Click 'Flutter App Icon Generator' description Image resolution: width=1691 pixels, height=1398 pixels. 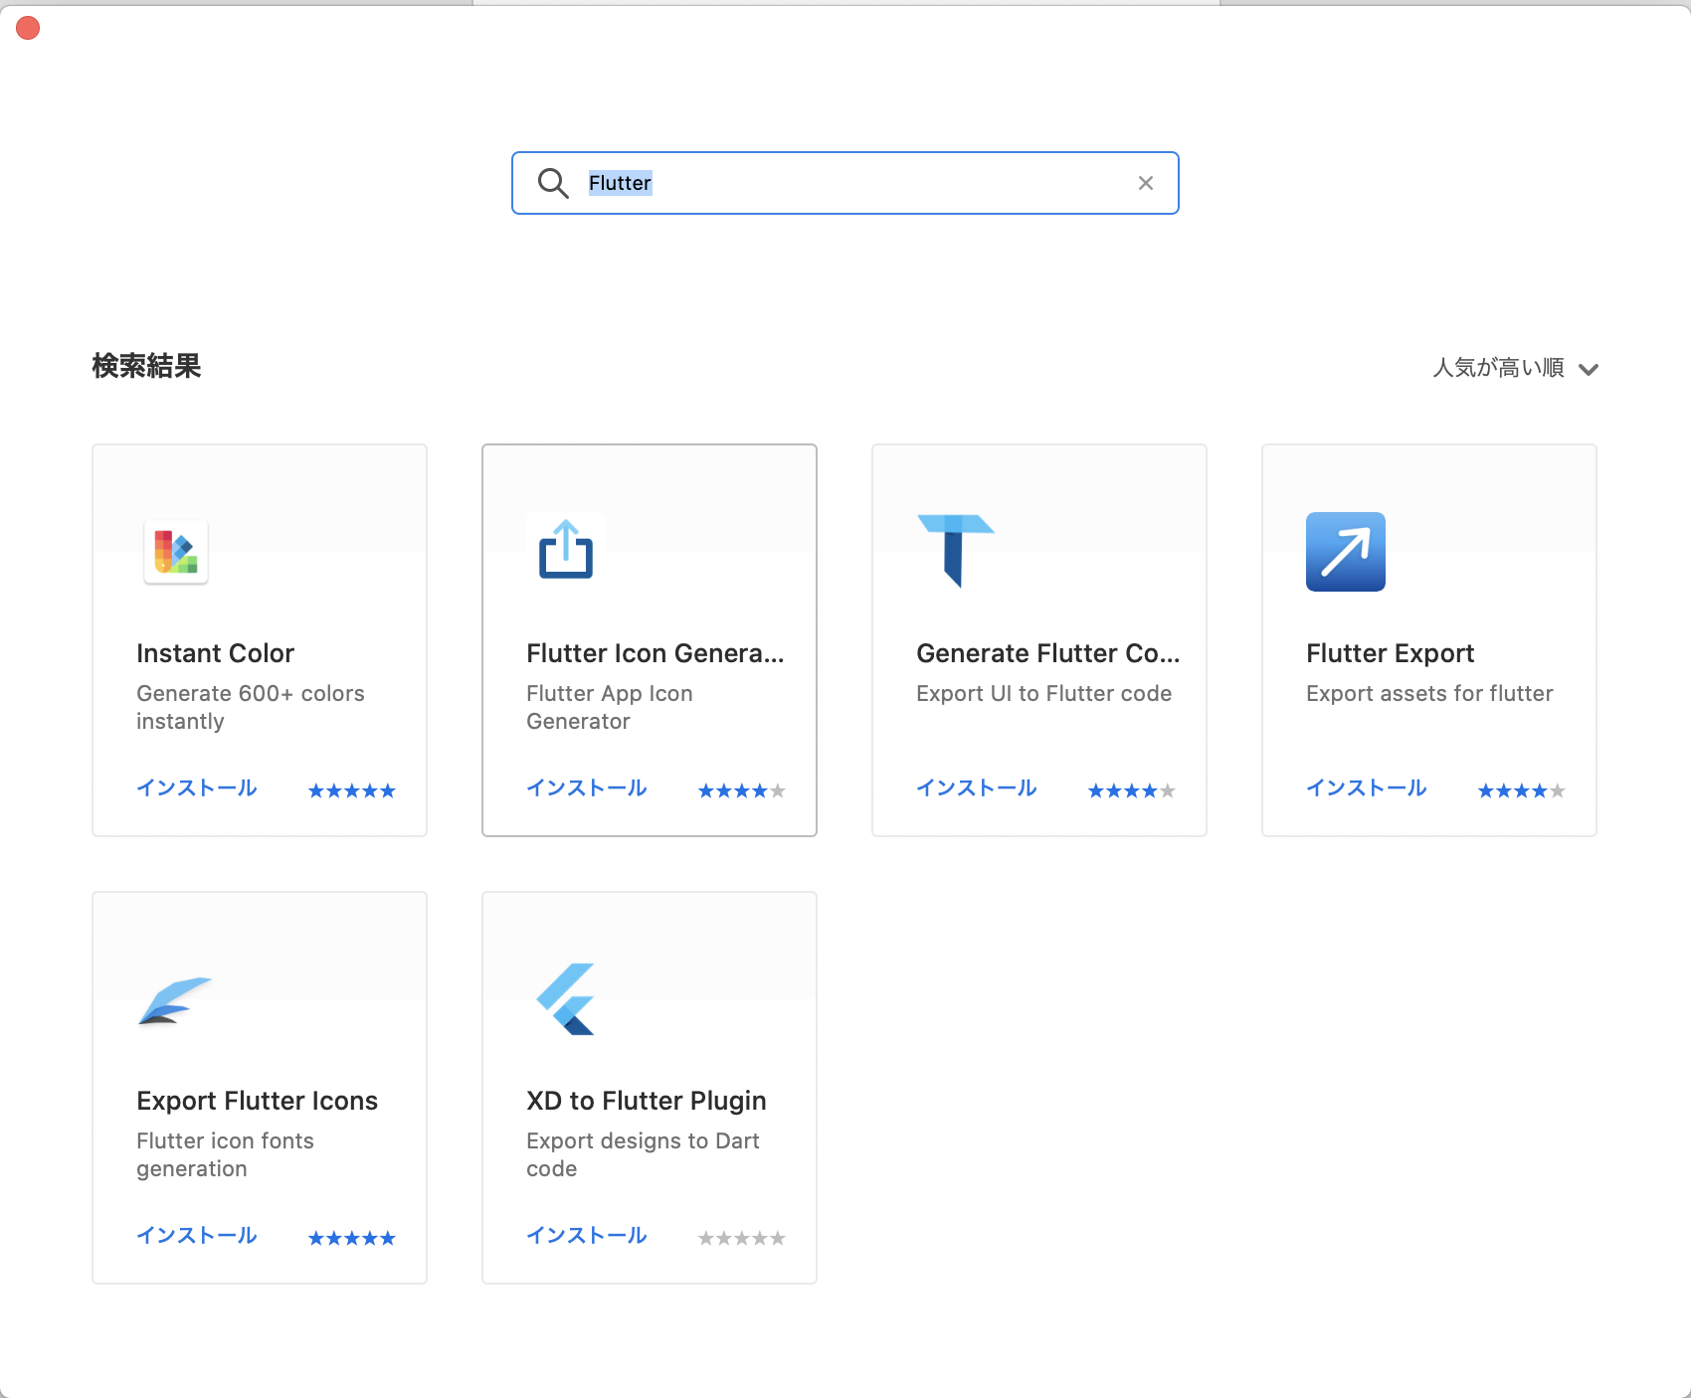point(610,707)
